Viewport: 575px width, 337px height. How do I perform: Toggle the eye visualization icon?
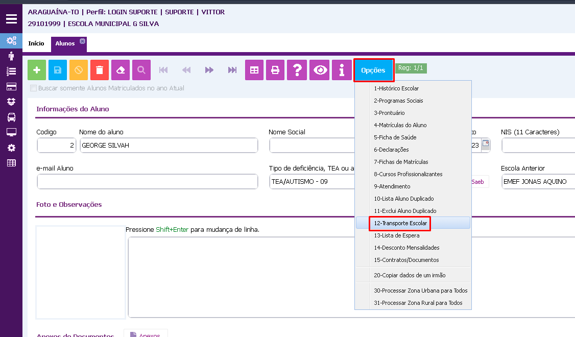pyautogui.click(x=320, y=70)
